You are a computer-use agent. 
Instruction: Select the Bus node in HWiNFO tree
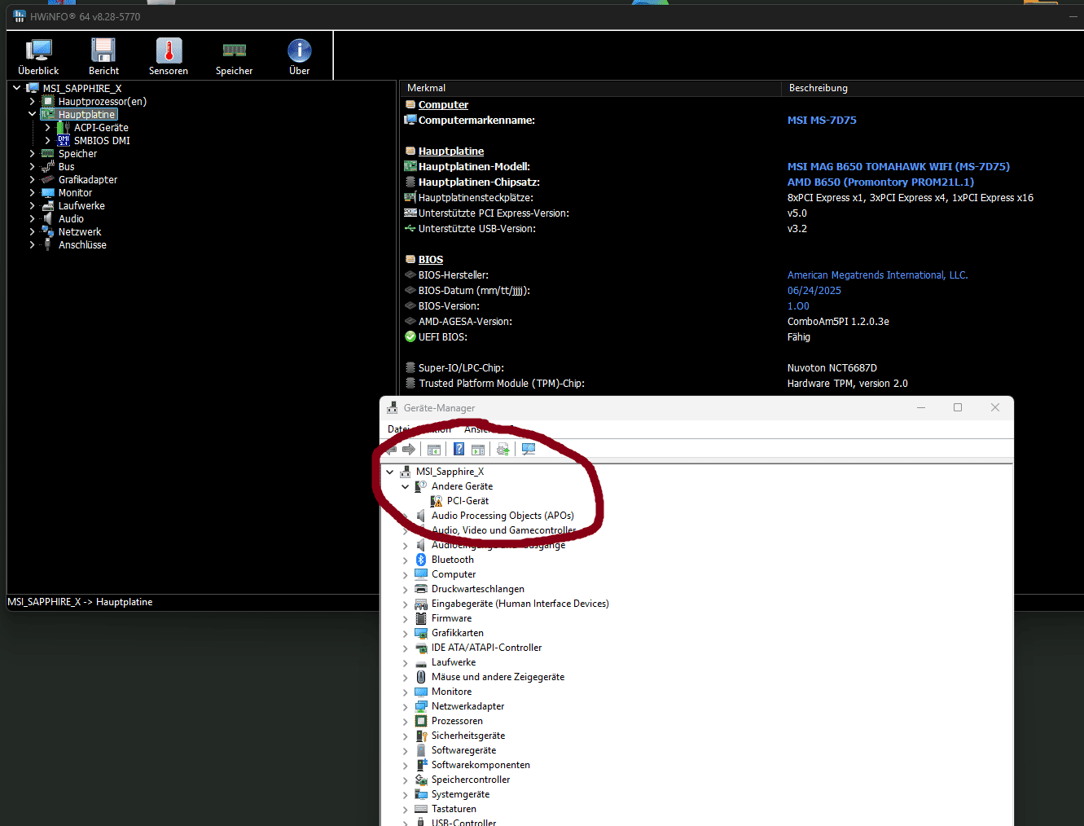[66, 167]
